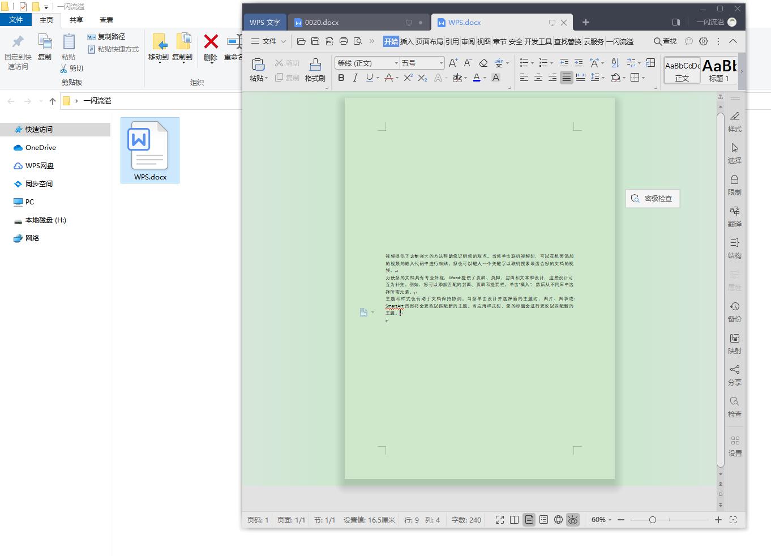The height and width of the screenshot is (556, 771).
Task: Apply text highlight color from the ribbon
Action: tap(459, 78)
